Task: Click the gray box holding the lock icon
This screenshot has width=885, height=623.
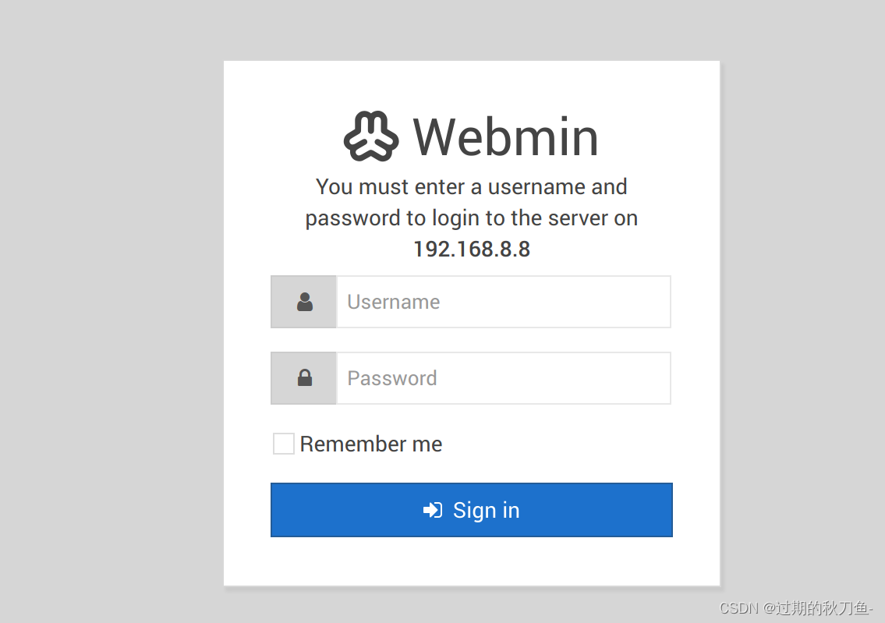Action: [x=303, y=378]
